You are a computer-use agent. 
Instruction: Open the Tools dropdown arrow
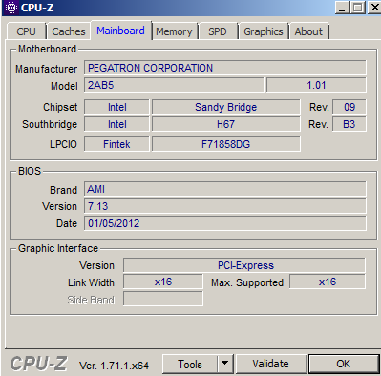225,364
